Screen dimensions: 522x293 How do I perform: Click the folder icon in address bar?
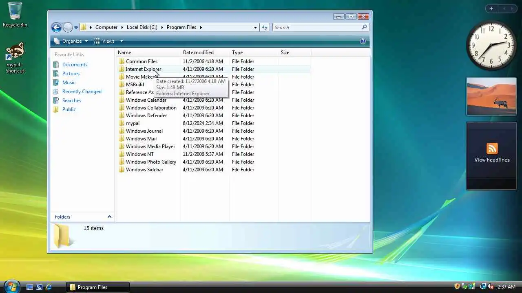84,27
